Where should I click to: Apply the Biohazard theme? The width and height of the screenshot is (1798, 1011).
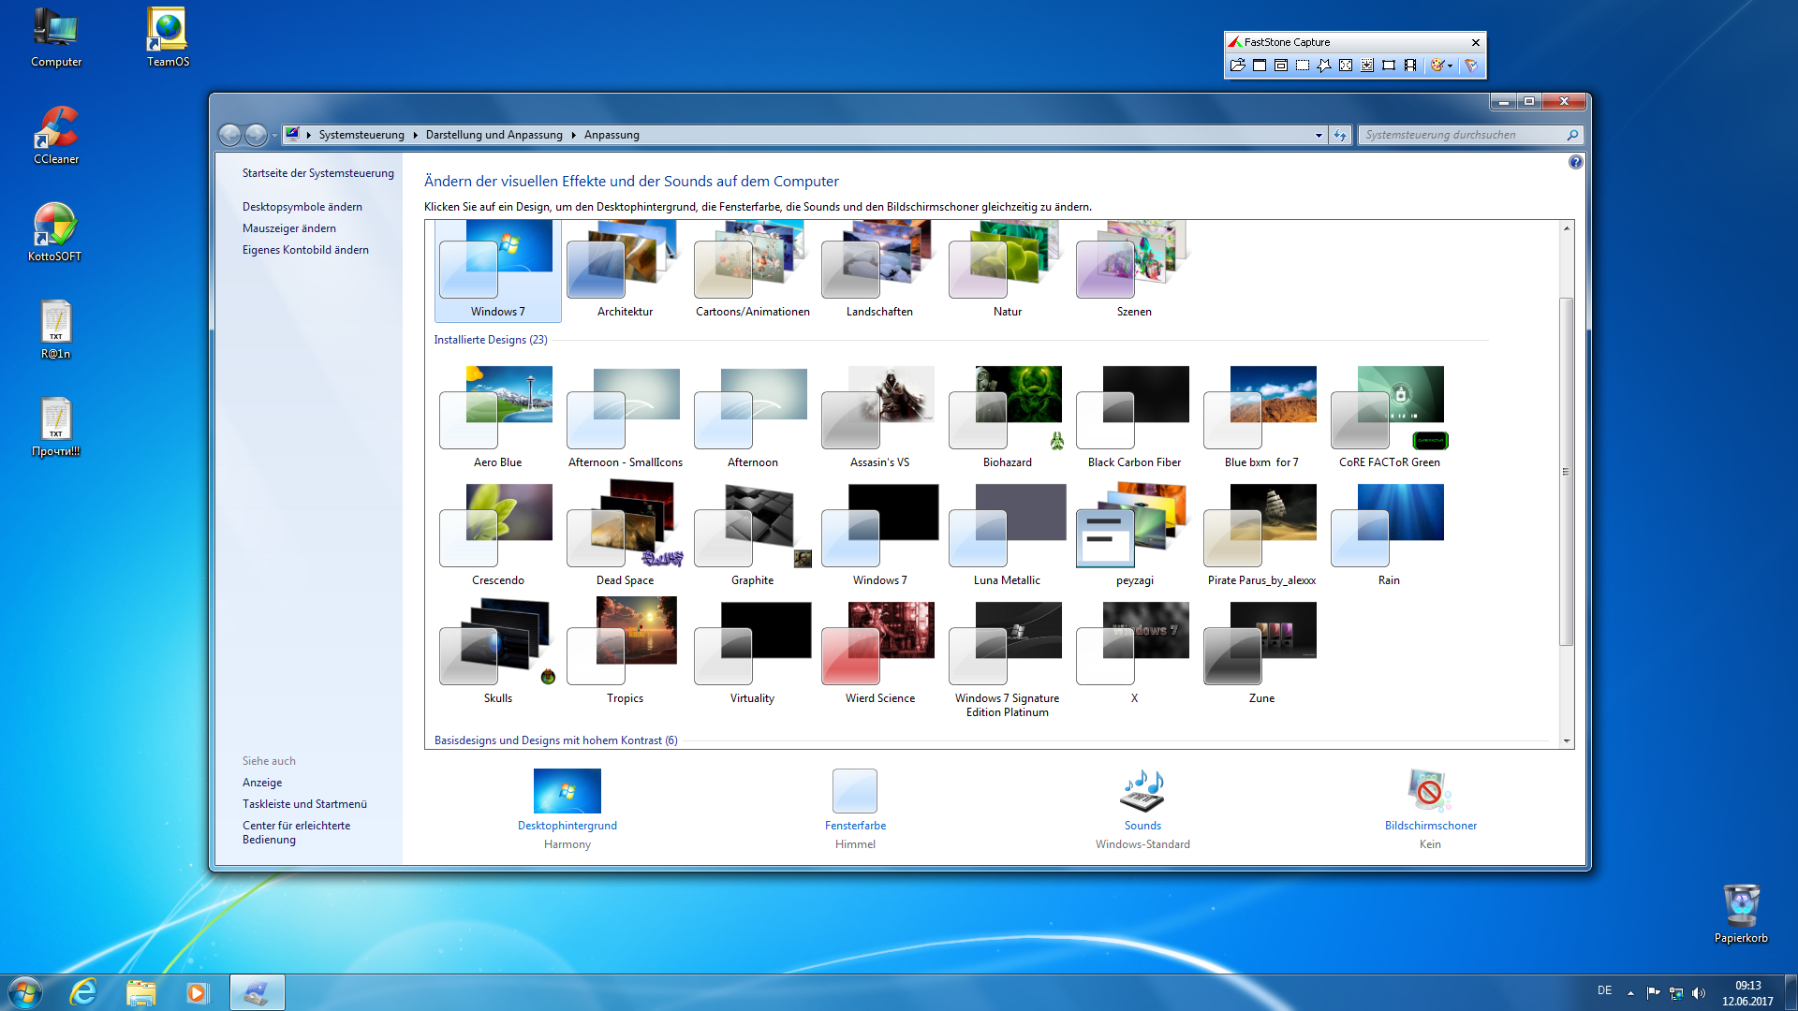1007,418
